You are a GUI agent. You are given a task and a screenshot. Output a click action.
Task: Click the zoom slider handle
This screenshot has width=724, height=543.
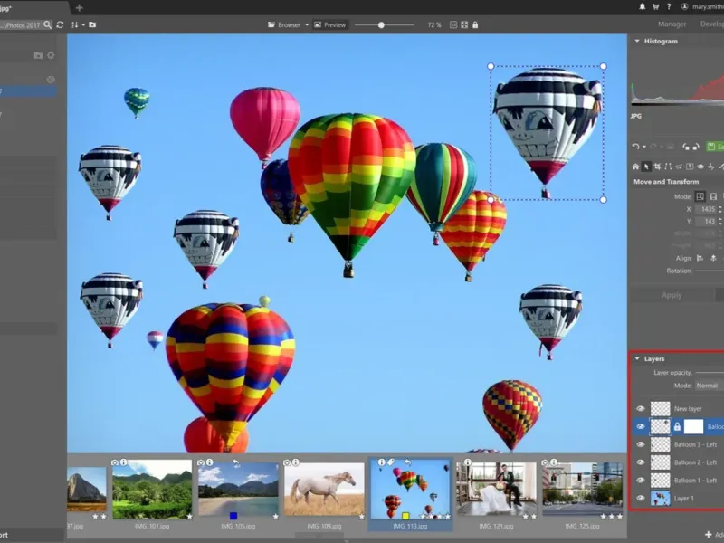(381, 25)
